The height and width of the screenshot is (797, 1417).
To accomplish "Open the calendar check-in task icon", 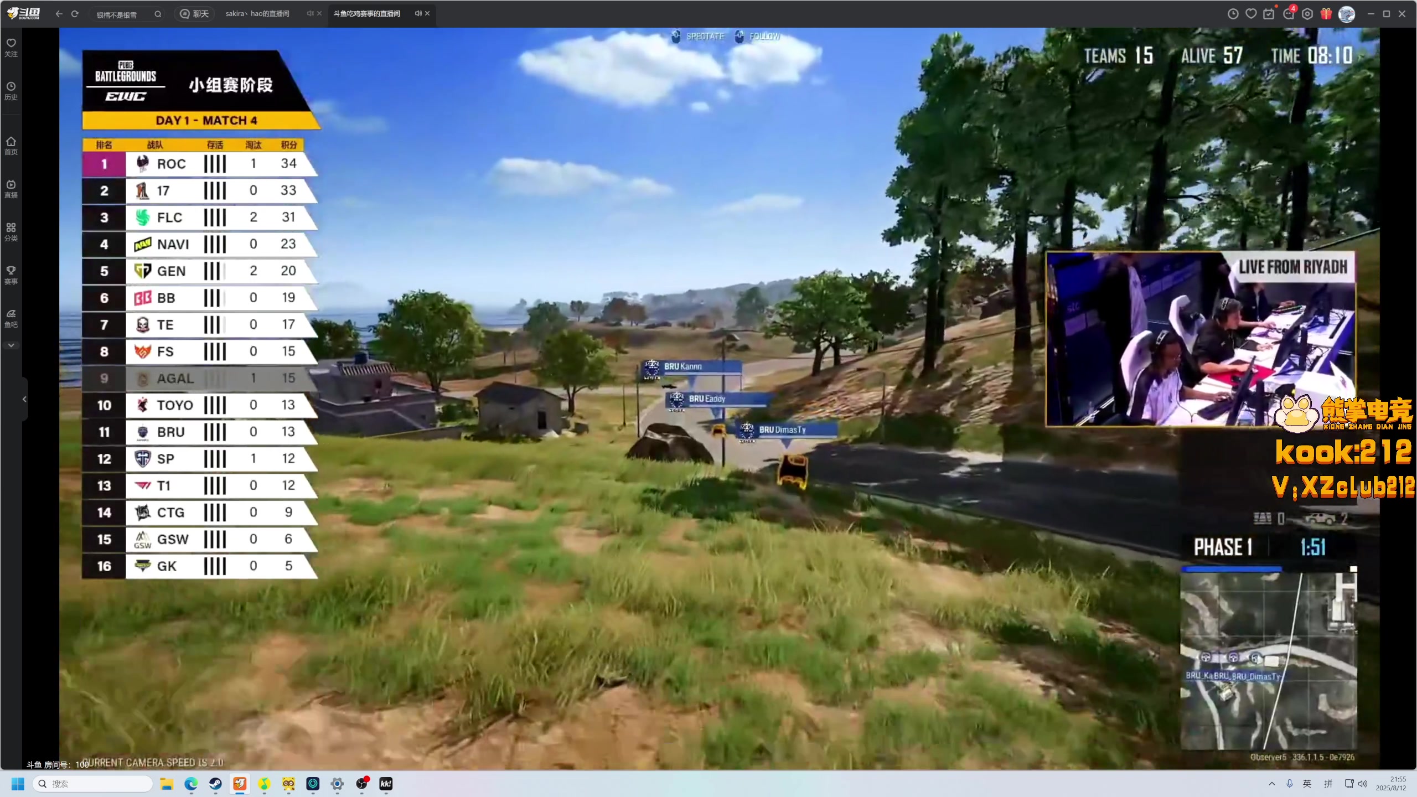I will [1269, 14].
